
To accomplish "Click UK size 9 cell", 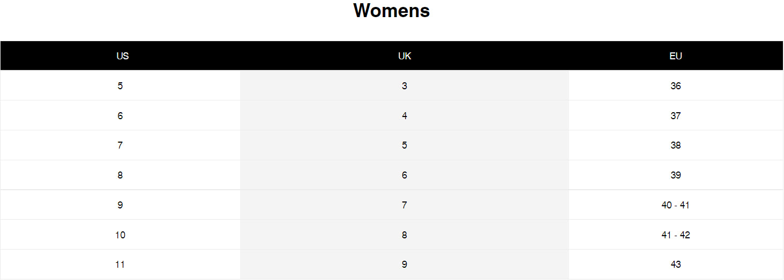I will click(x=405, y=265).
